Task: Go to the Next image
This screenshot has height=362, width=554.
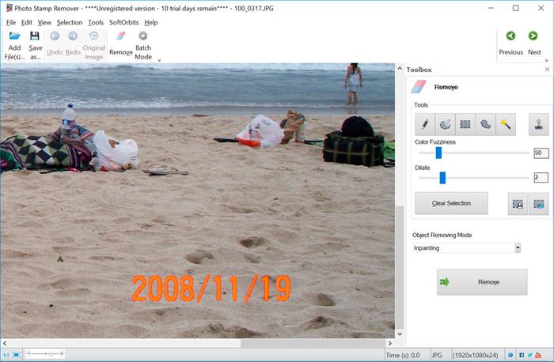Action: (x=534, y=43)
